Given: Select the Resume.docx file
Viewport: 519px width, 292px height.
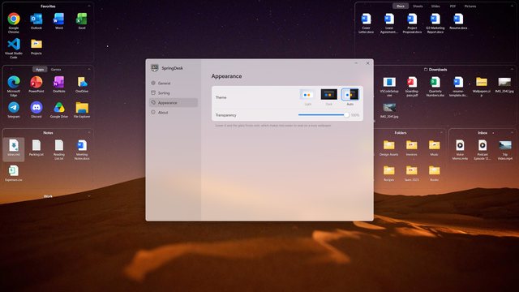Looking at the screenshot, I should pos(458,21).
